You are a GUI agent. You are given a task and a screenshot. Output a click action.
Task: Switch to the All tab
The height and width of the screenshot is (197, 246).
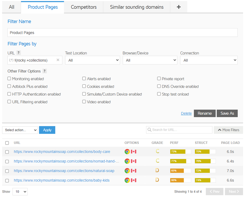coord(11,7)
